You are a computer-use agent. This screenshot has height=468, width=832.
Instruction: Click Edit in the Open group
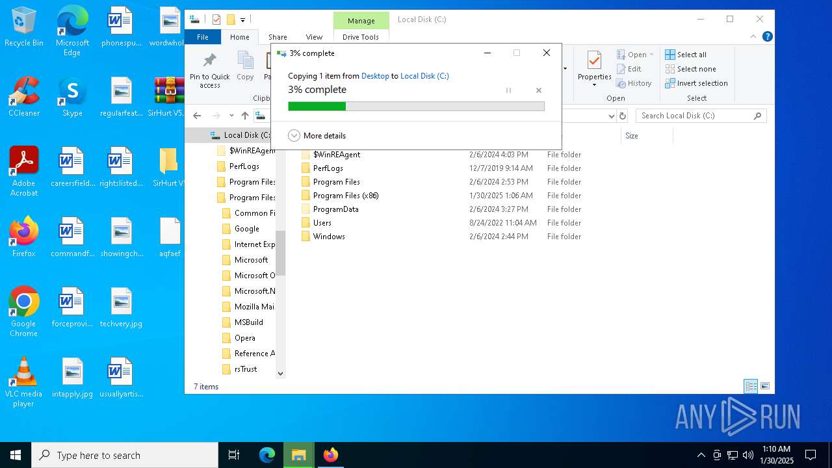coord(629,69)
